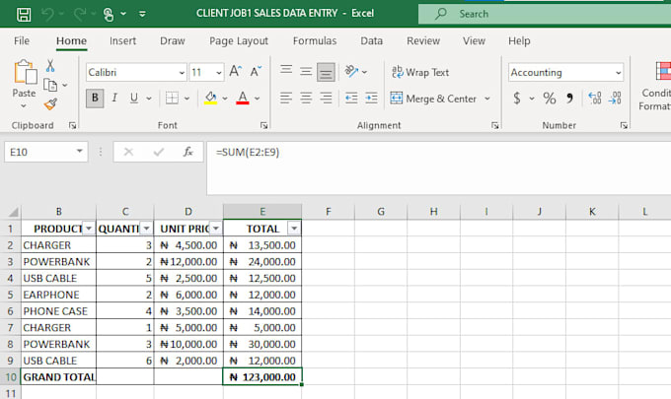Middle align cell contents
671x399 pixels.
pyautogui.click(x=306, y=71)
